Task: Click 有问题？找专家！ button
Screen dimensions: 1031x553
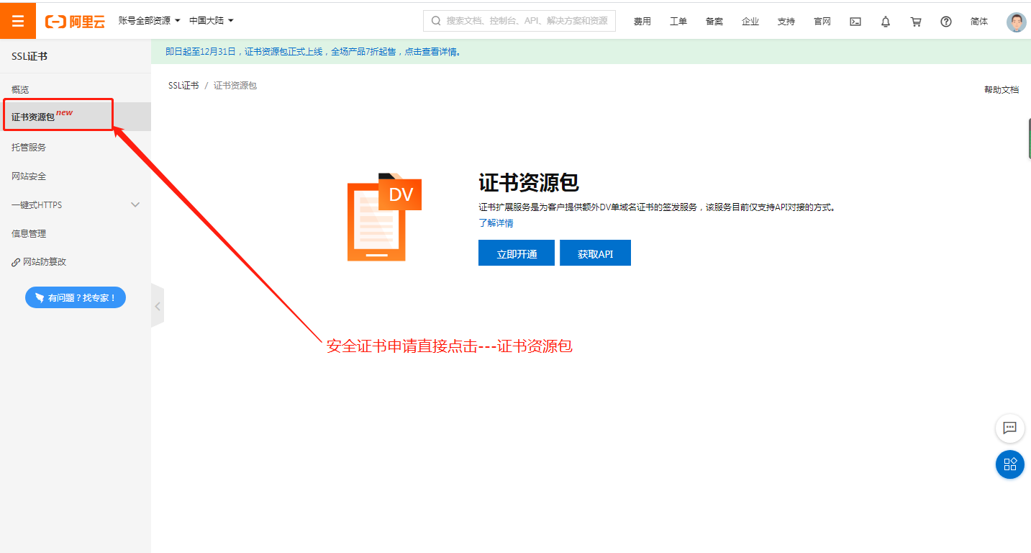Action: tap(76, 297)
